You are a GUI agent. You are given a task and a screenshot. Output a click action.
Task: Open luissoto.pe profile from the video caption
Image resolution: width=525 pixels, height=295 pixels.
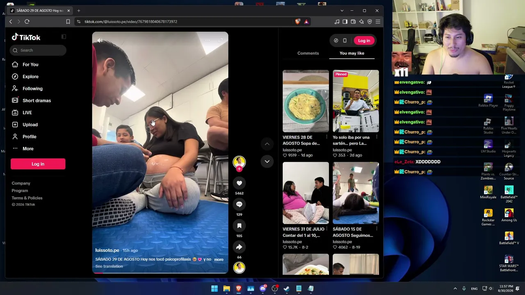coord(107,250)
